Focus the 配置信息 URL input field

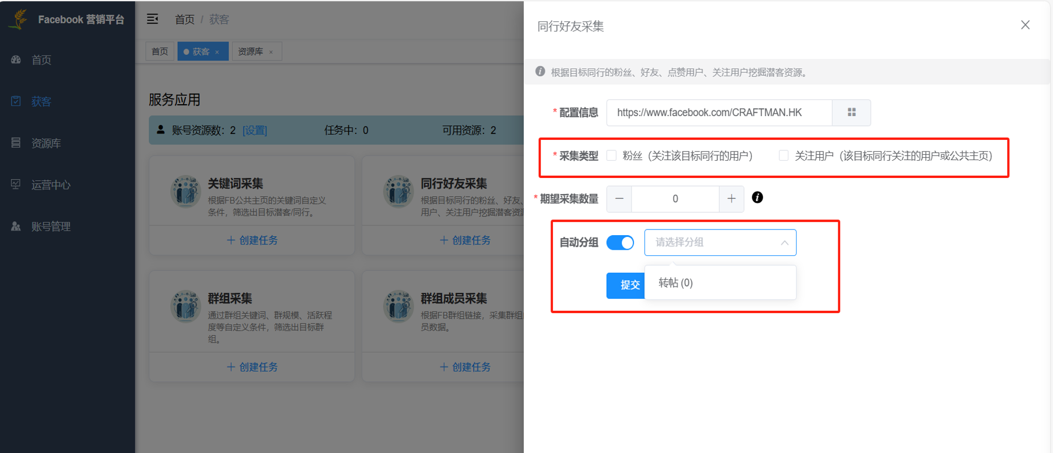click(719, 113)
